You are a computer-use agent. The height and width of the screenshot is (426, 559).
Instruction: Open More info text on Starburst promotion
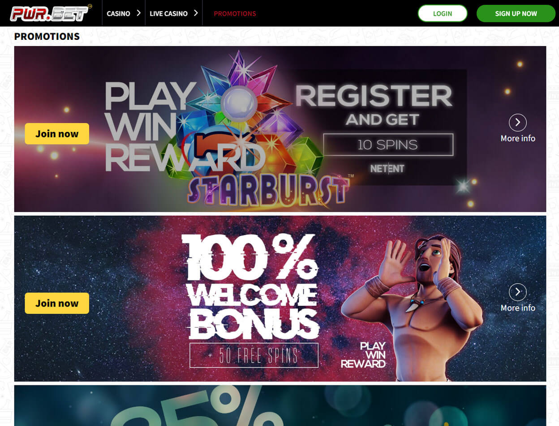pyautogui.click(x=518, y=138)
